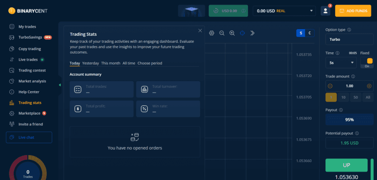This screenshot has width=377, height=180.
Task: Open Marketplace sidebar item
Action: click(x=29, y=113)
